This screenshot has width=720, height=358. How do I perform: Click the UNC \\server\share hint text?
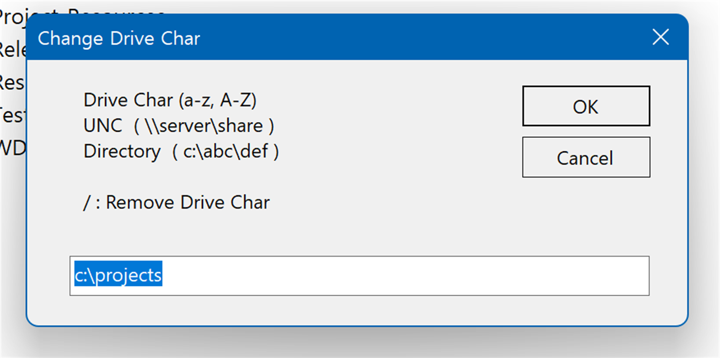pyautogui.click(x=179, y=126)
